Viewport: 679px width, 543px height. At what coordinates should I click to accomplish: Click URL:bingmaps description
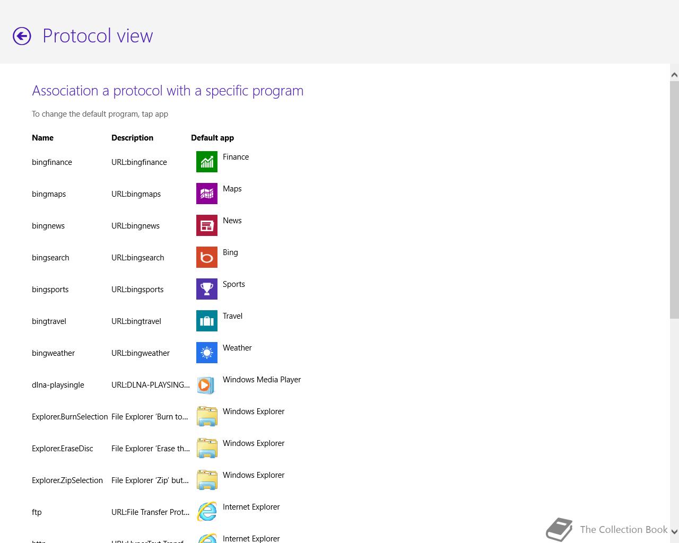pos(136,194)
